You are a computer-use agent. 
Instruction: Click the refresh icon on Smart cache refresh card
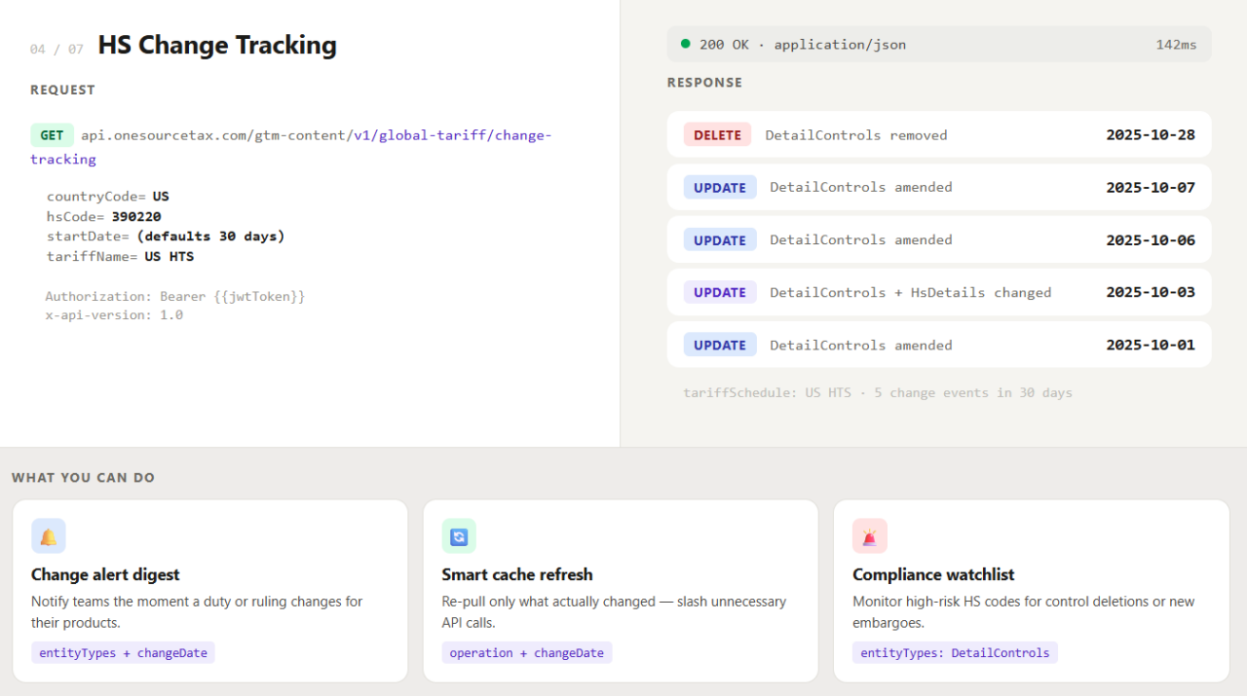pyautogui.click(x=459, y=536)
